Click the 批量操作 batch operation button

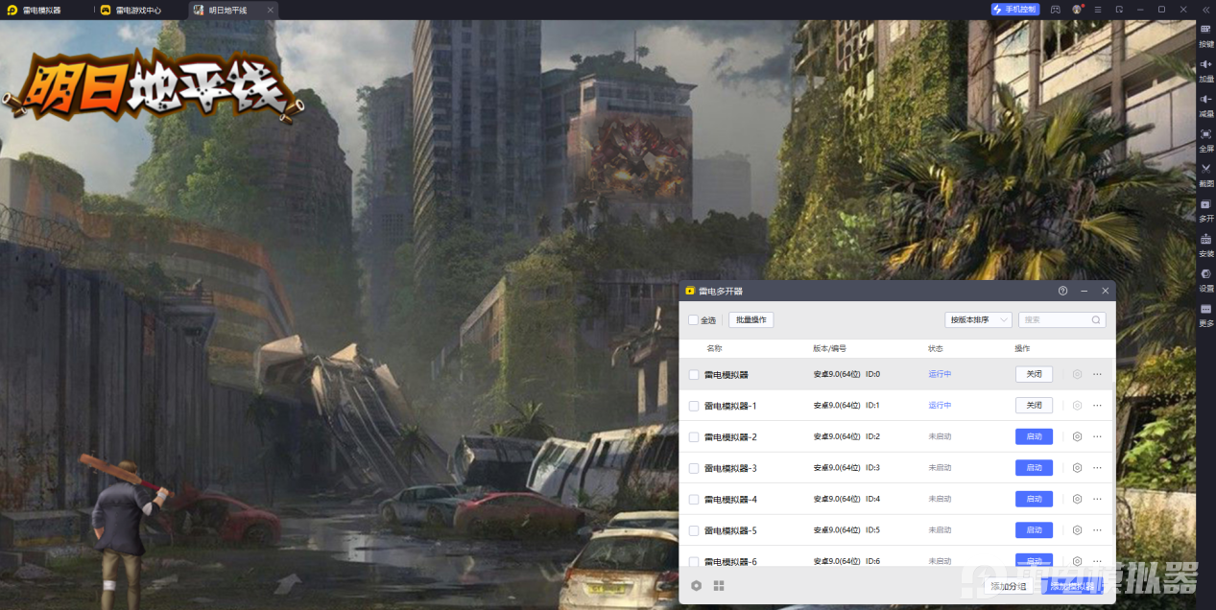(751, 320)
